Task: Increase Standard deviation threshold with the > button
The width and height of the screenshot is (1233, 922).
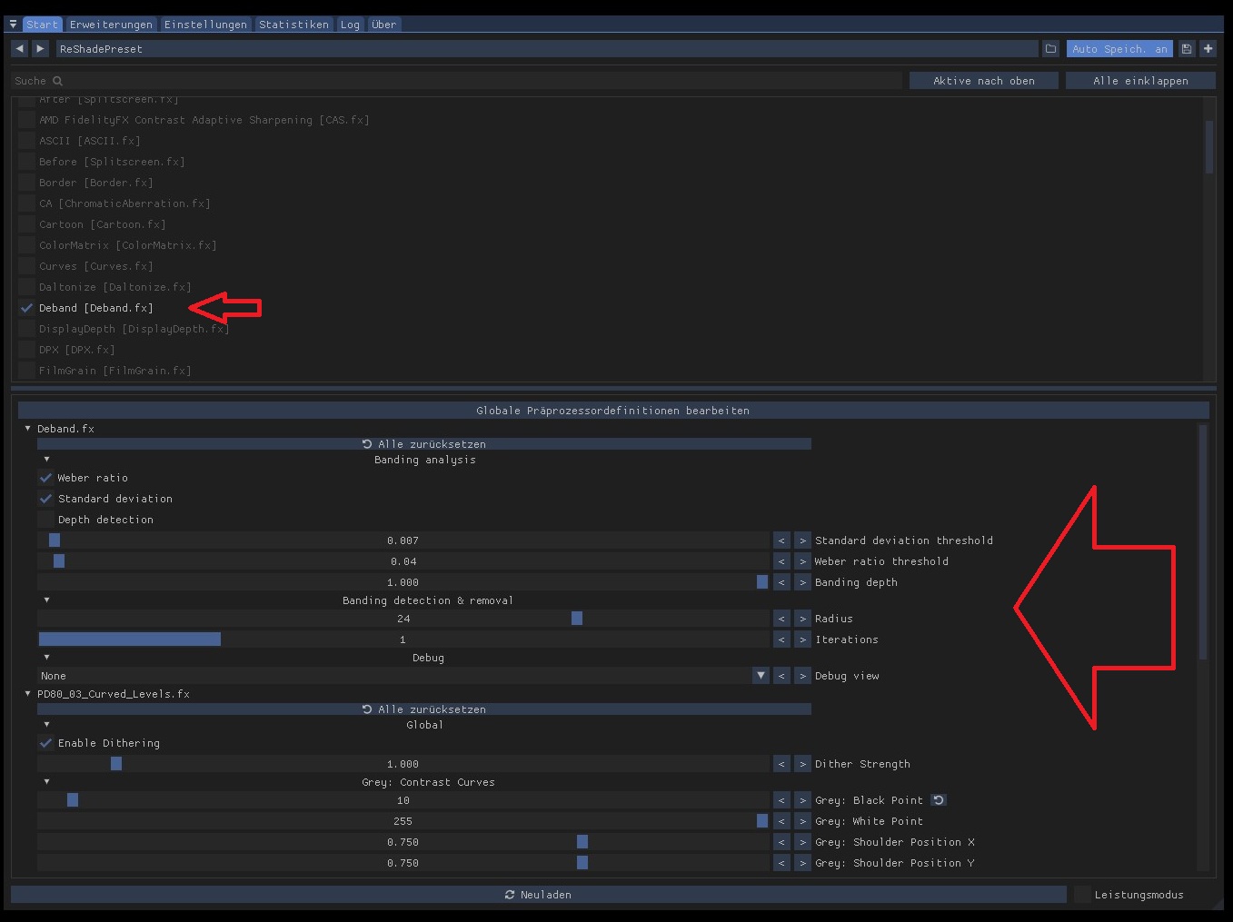Action: tap(802, 540)
